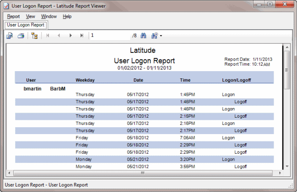Go to the next page arrow
The image size is (297, 192).
[x=70, y=35]
